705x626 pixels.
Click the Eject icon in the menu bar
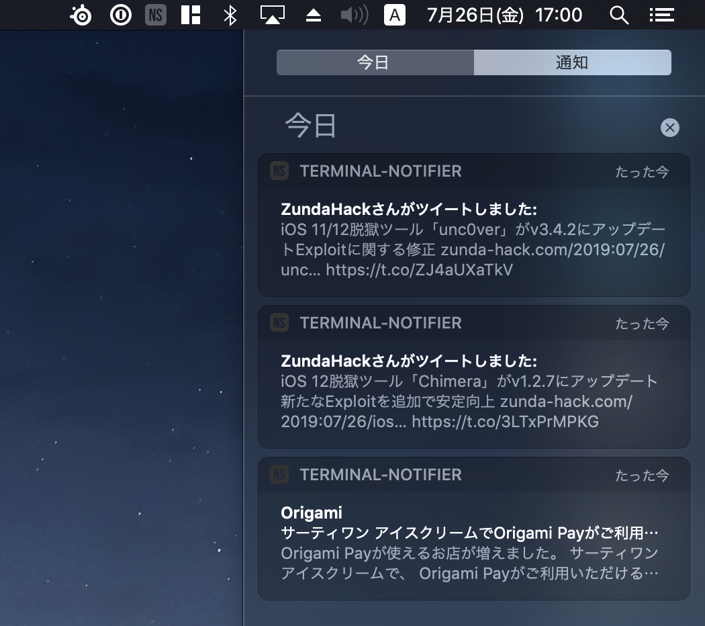[x=313, y=14]
